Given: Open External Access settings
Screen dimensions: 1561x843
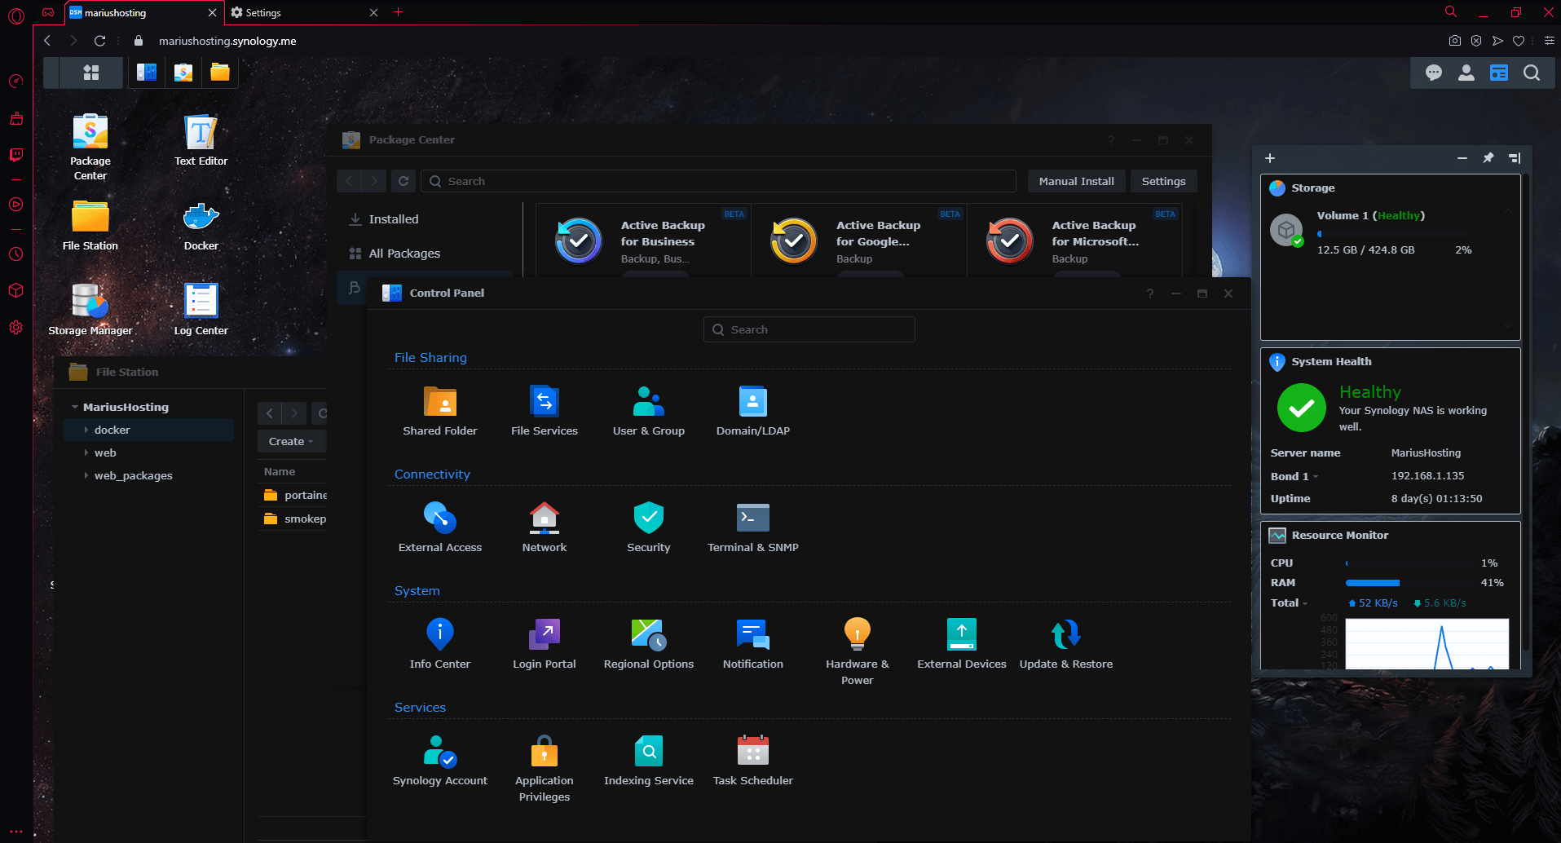Looking at the screenshot, I should (440, 528).
